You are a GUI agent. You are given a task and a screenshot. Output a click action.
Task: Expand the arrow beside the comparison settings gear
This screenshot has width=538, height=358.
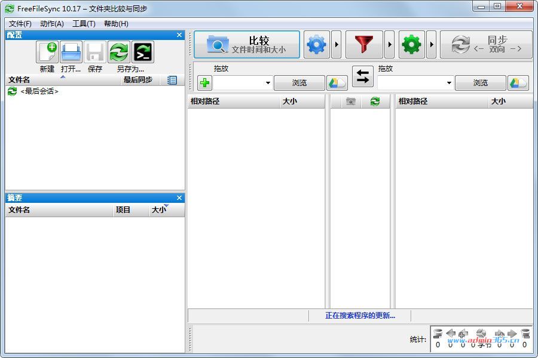pyautogui.click(x=337, y=45)
